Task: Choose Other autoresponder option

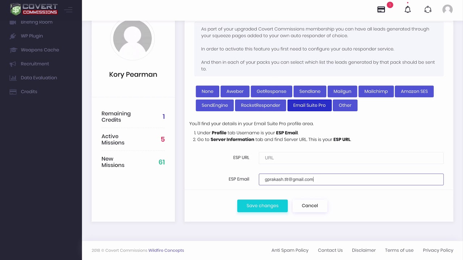Action: click(345, 105)
